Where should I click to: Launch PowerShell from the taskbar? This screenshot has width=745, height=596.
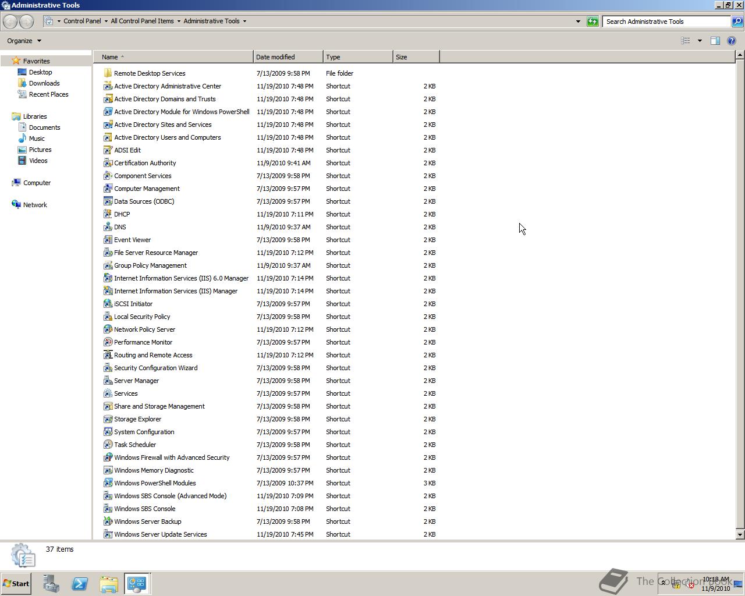pos(80,584)
